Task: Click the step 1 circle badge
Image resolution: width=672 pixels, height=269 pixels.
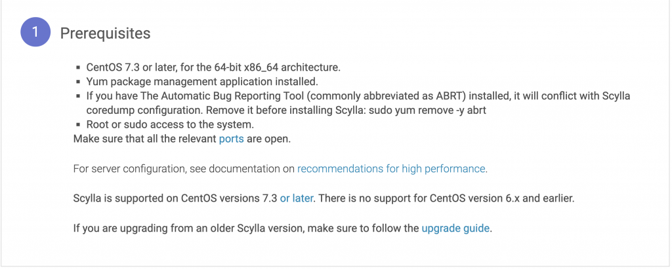Action: (x=35, y=32)
